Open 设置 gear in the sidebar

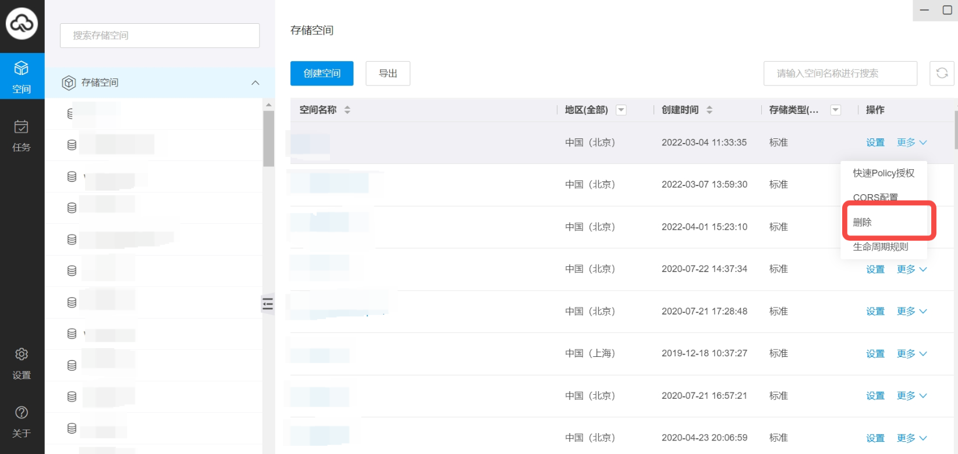pos(22,363)
